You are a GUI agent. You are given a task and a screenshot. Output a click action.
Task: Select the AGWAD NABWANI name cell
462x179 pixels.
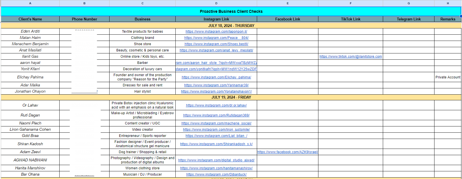click(x=30, y=160)
